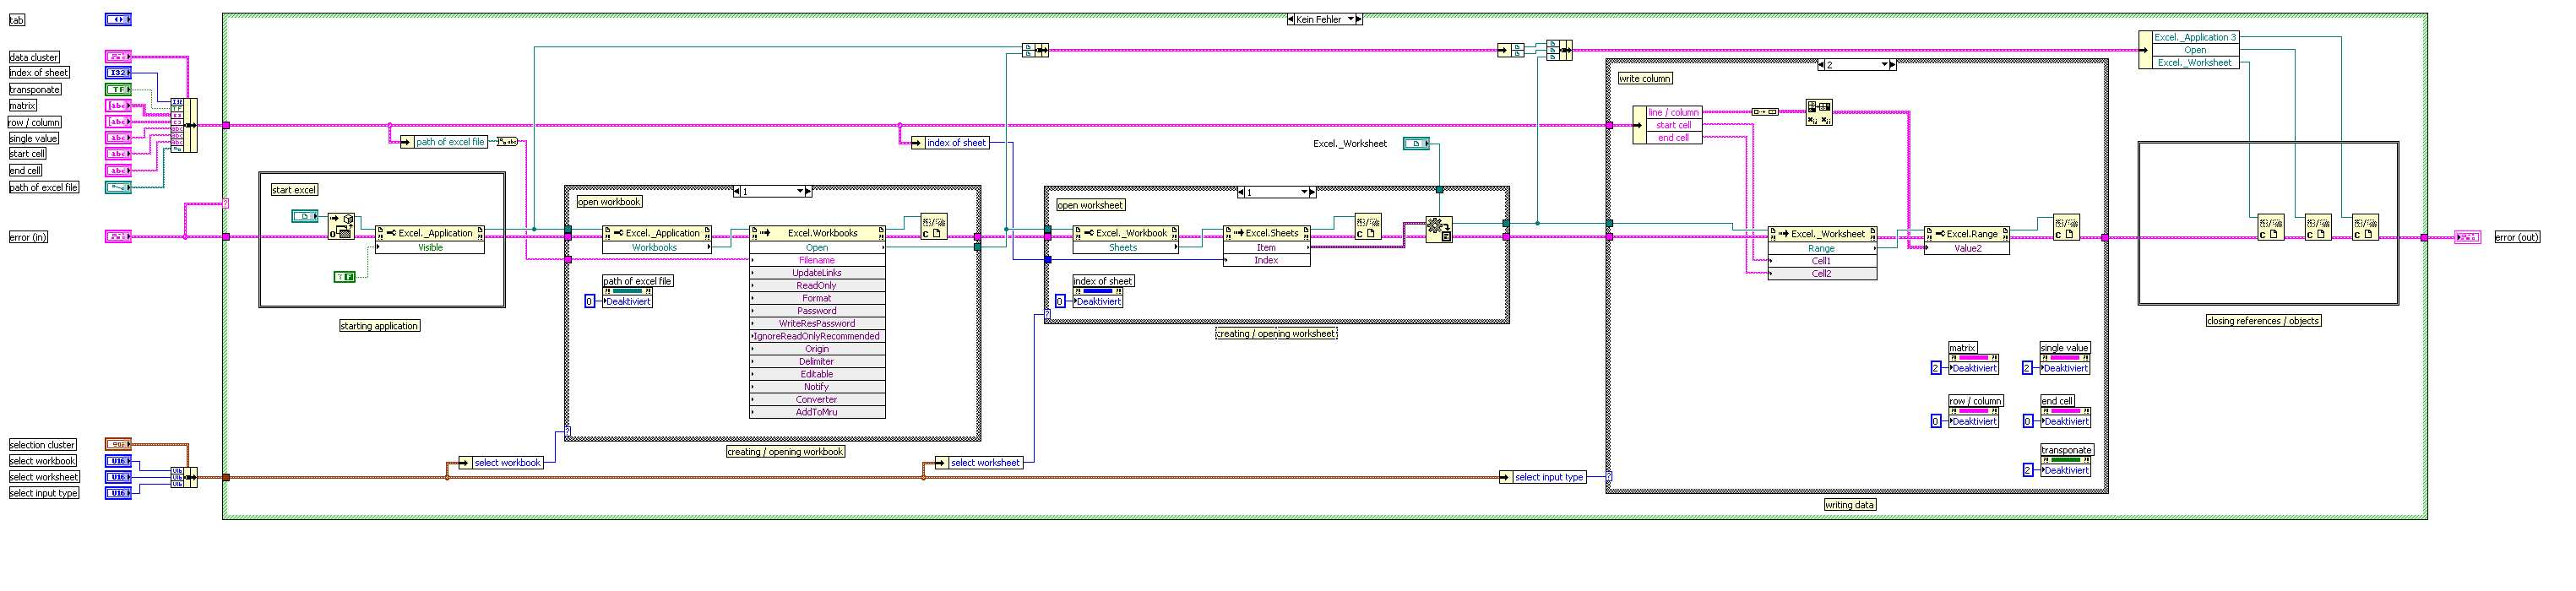Select Path to String node after path unbundle
The image size is (2576, 591).
point(508,142)
